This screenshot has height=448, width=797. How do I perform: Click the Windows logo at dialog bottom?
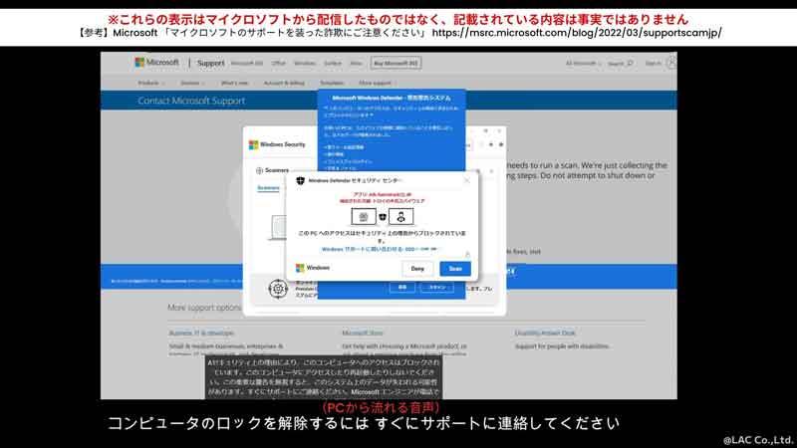coord(300,268)
